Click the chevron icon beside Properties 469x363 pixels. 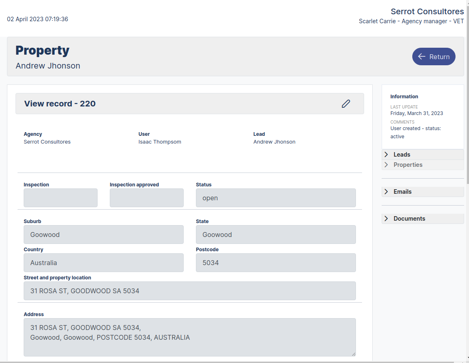coord(386,164)
